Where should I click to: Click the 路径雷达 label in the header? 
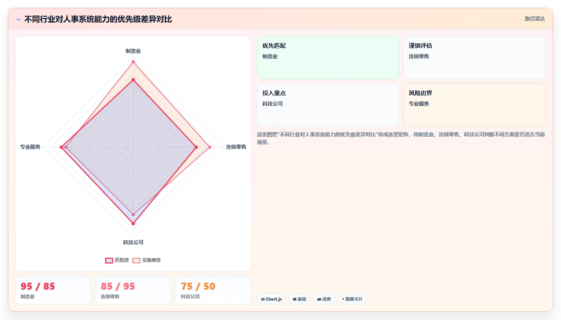[535, 19]
